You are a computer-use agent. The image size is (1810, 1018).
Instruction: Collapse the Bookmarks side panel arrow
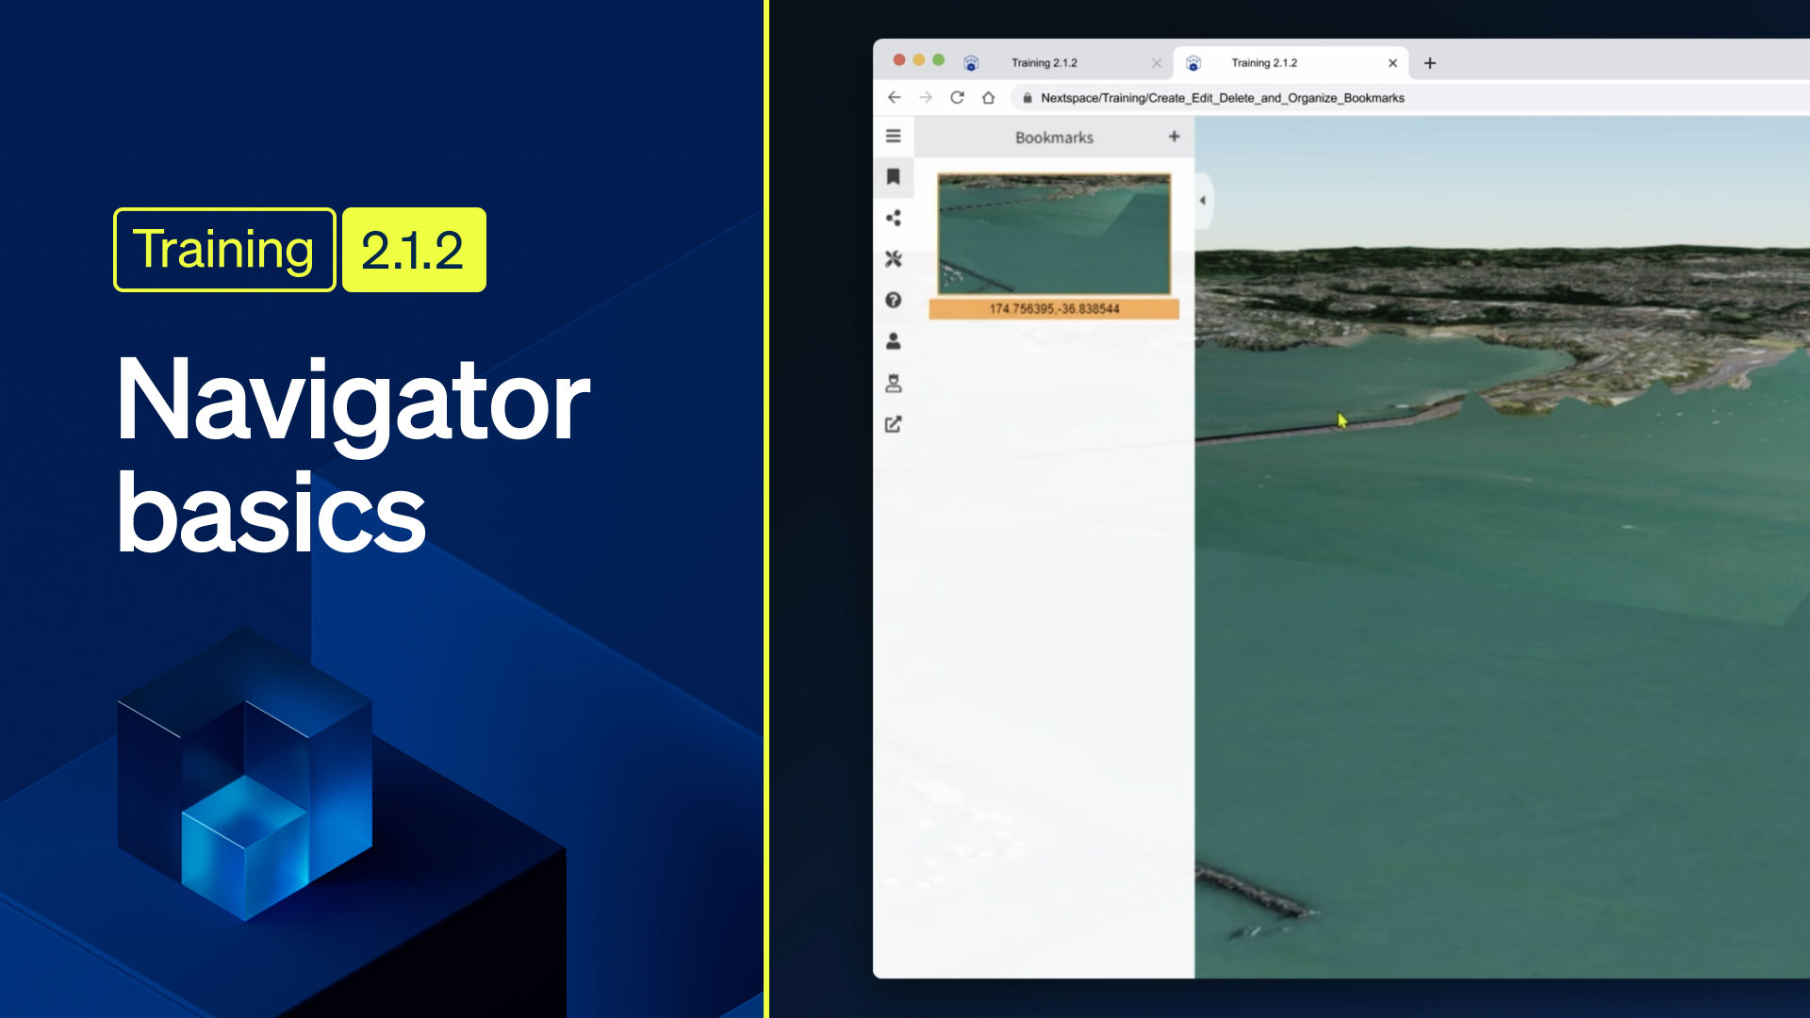coord(1202,201)
